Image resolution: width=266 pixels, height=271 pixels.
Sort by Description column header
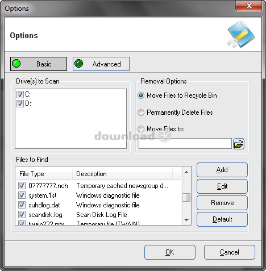click(122, 174)
